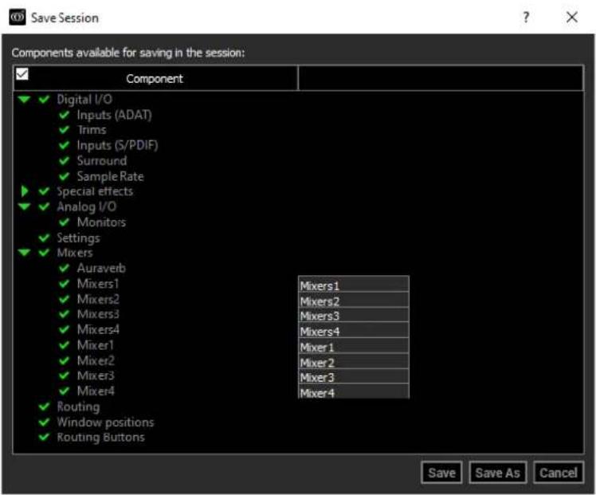596x495 pixels.
Task: Uncheck the Monitors checkmark
Action: point(65,222)
